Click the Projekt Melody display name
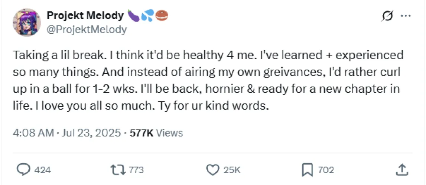426x185 pixels. click(85, 16)
